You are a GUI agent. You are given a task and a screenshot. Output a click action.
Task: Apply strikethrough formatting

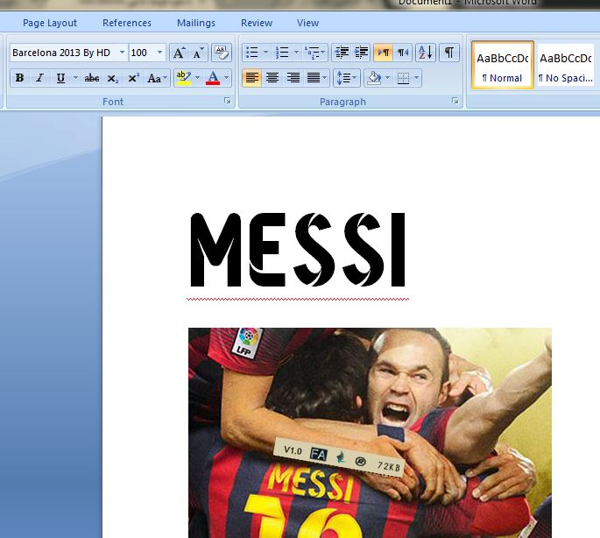[x=92, y=78]
